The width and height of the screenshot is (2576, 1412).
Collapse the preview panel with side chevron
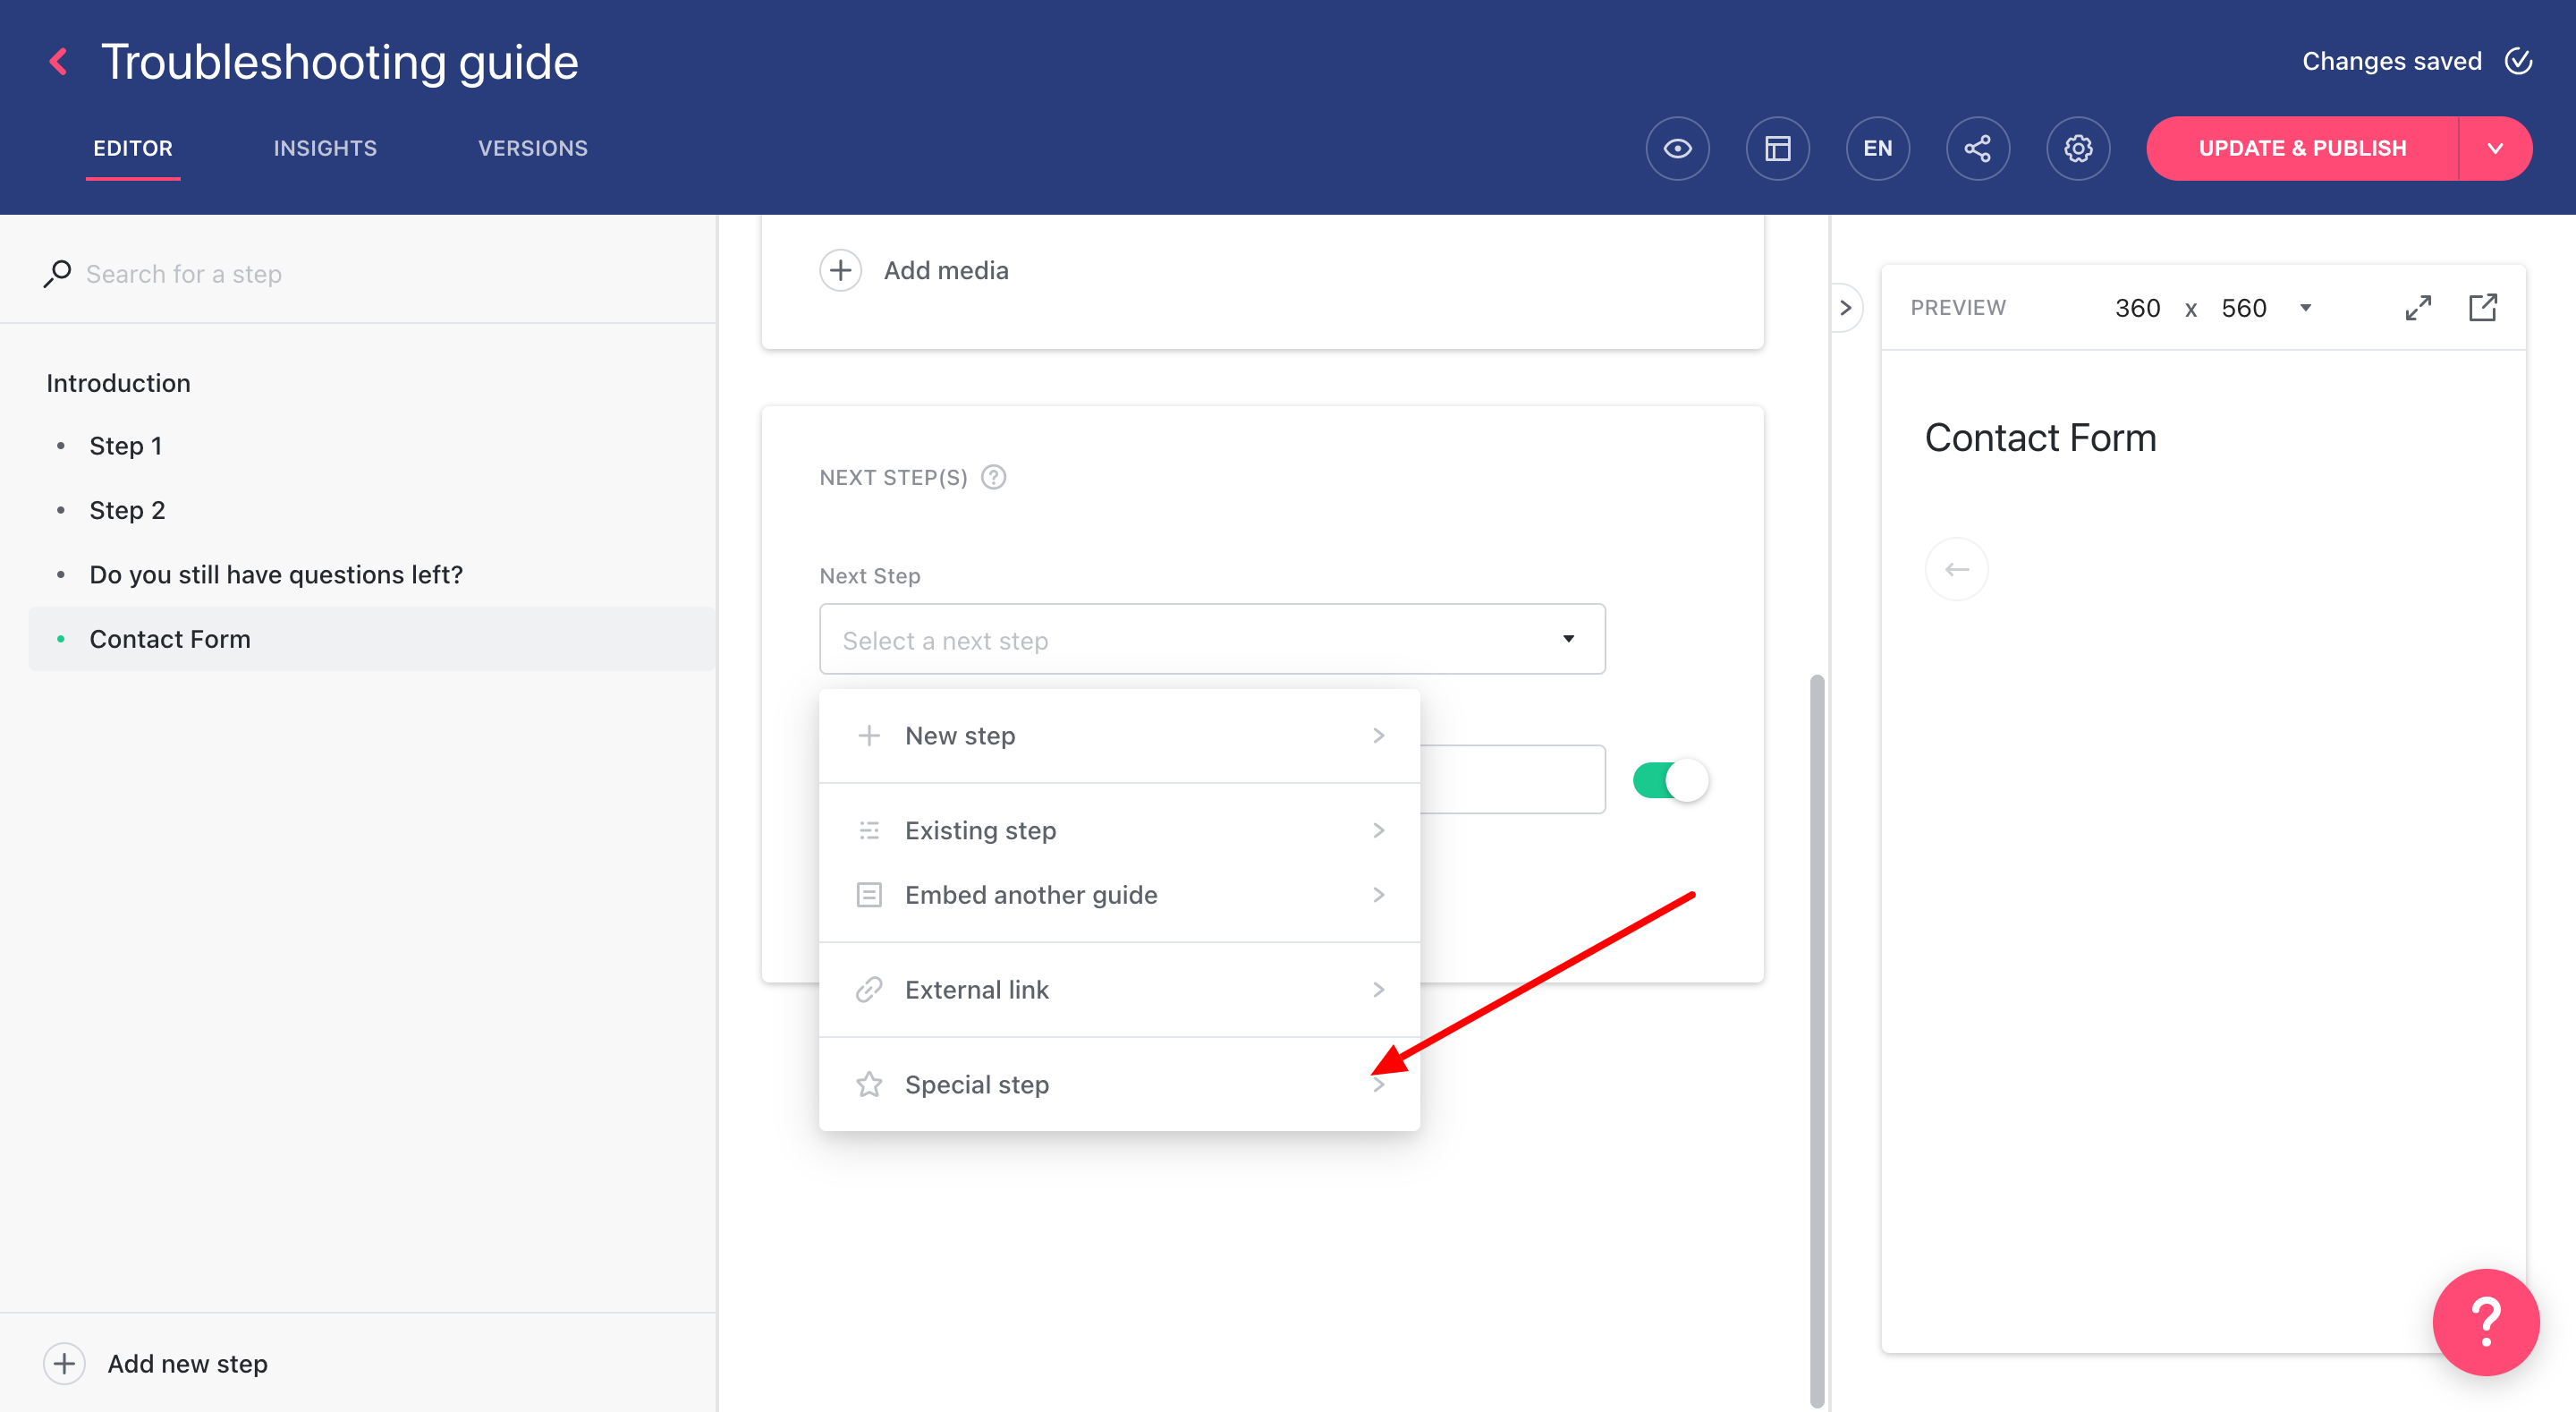[1845, 307]
